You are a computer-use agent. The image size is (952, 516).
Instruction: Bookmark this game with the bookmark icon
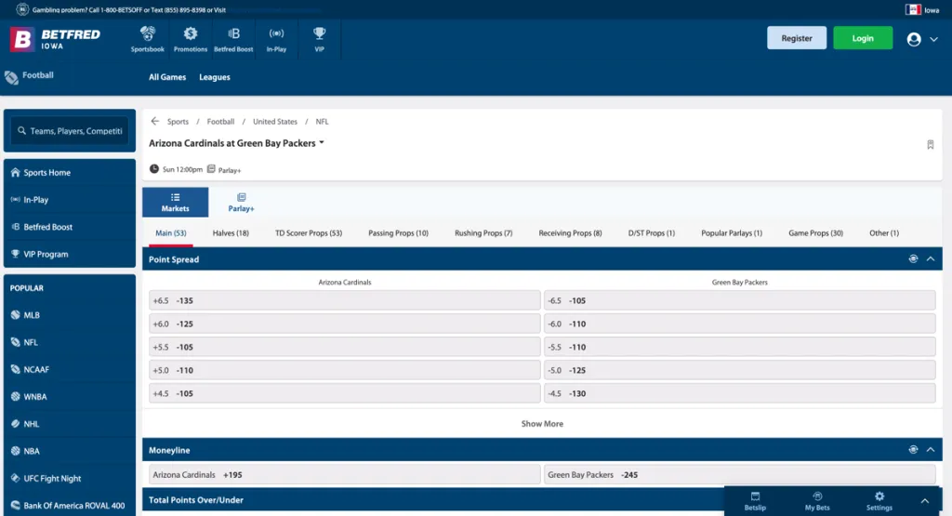pos(930,144)
